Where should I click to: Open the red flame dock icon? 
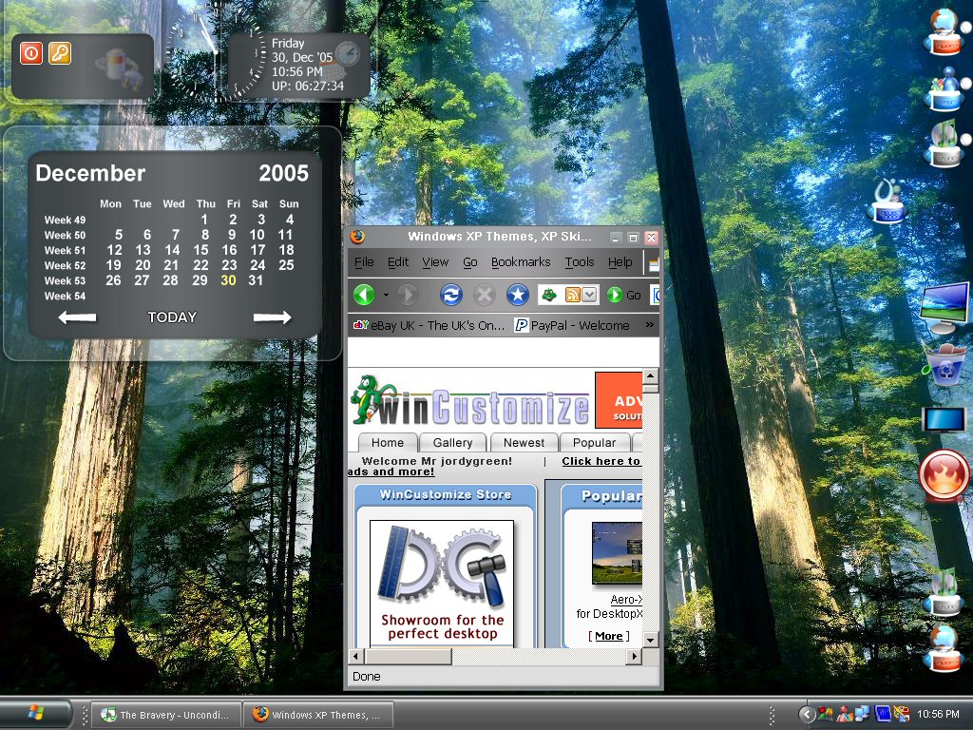pyautogui.click(x=944, y=476)
